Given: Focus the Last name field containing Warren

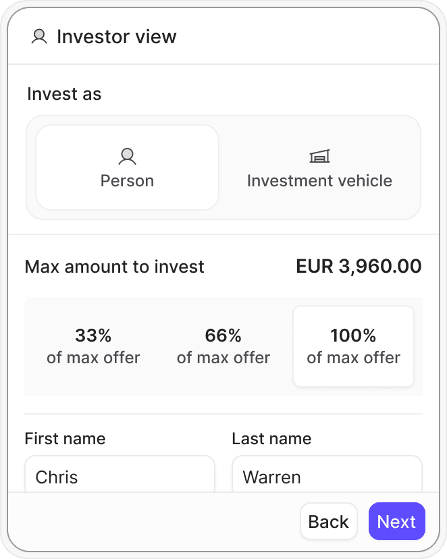Looking at the screenshot, I should [327, 476].
